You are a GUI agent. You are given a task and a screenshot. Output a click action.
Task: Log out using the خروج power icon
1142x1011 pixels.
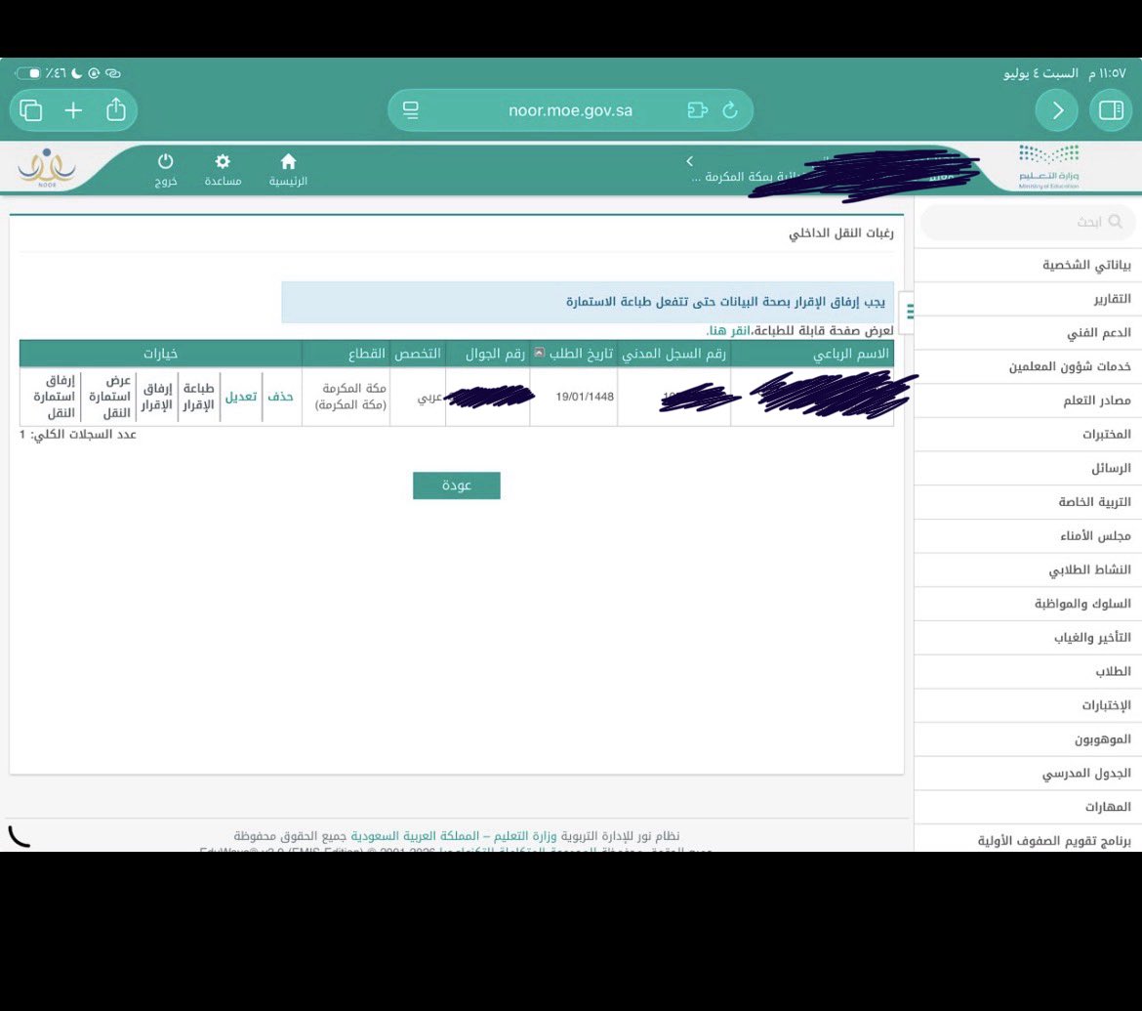pyautogui.click(x=165, y=170)
